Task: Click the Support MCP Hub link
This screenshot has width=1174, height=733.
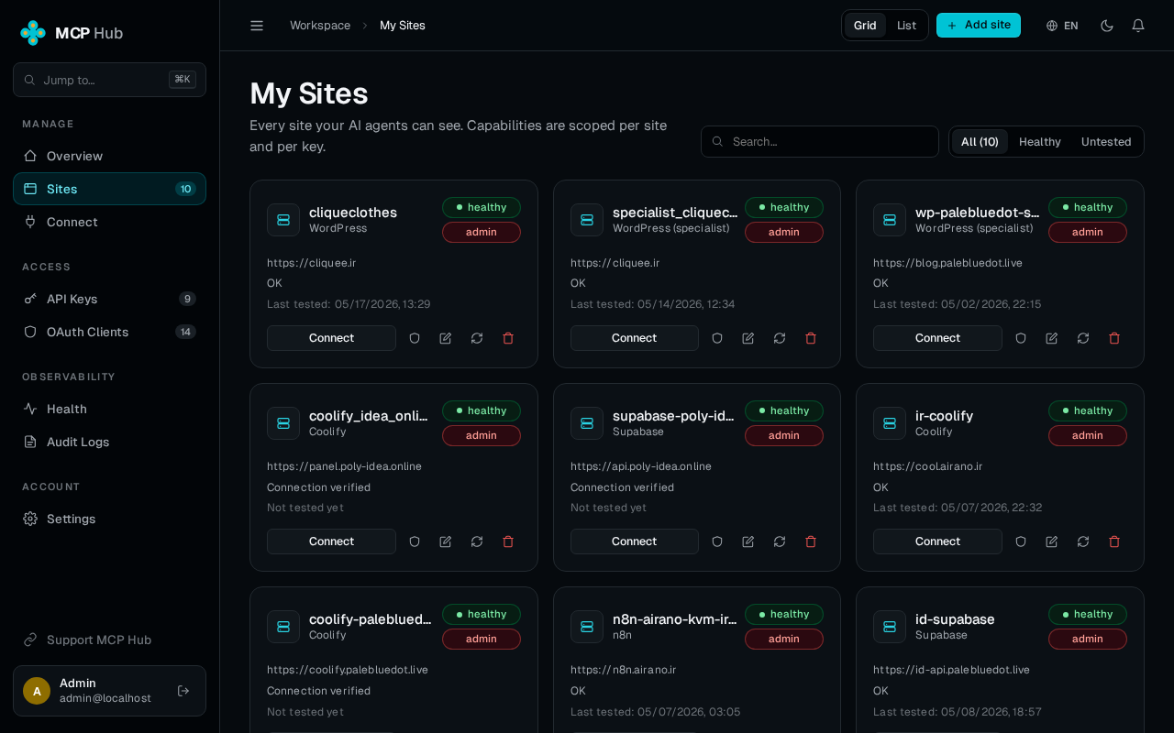Action: [109, 640]
